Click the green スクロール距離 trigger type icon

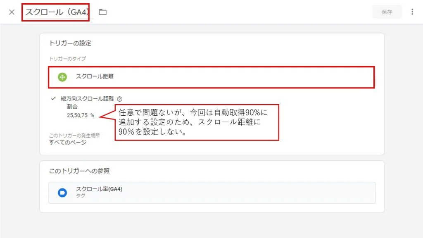62,77
